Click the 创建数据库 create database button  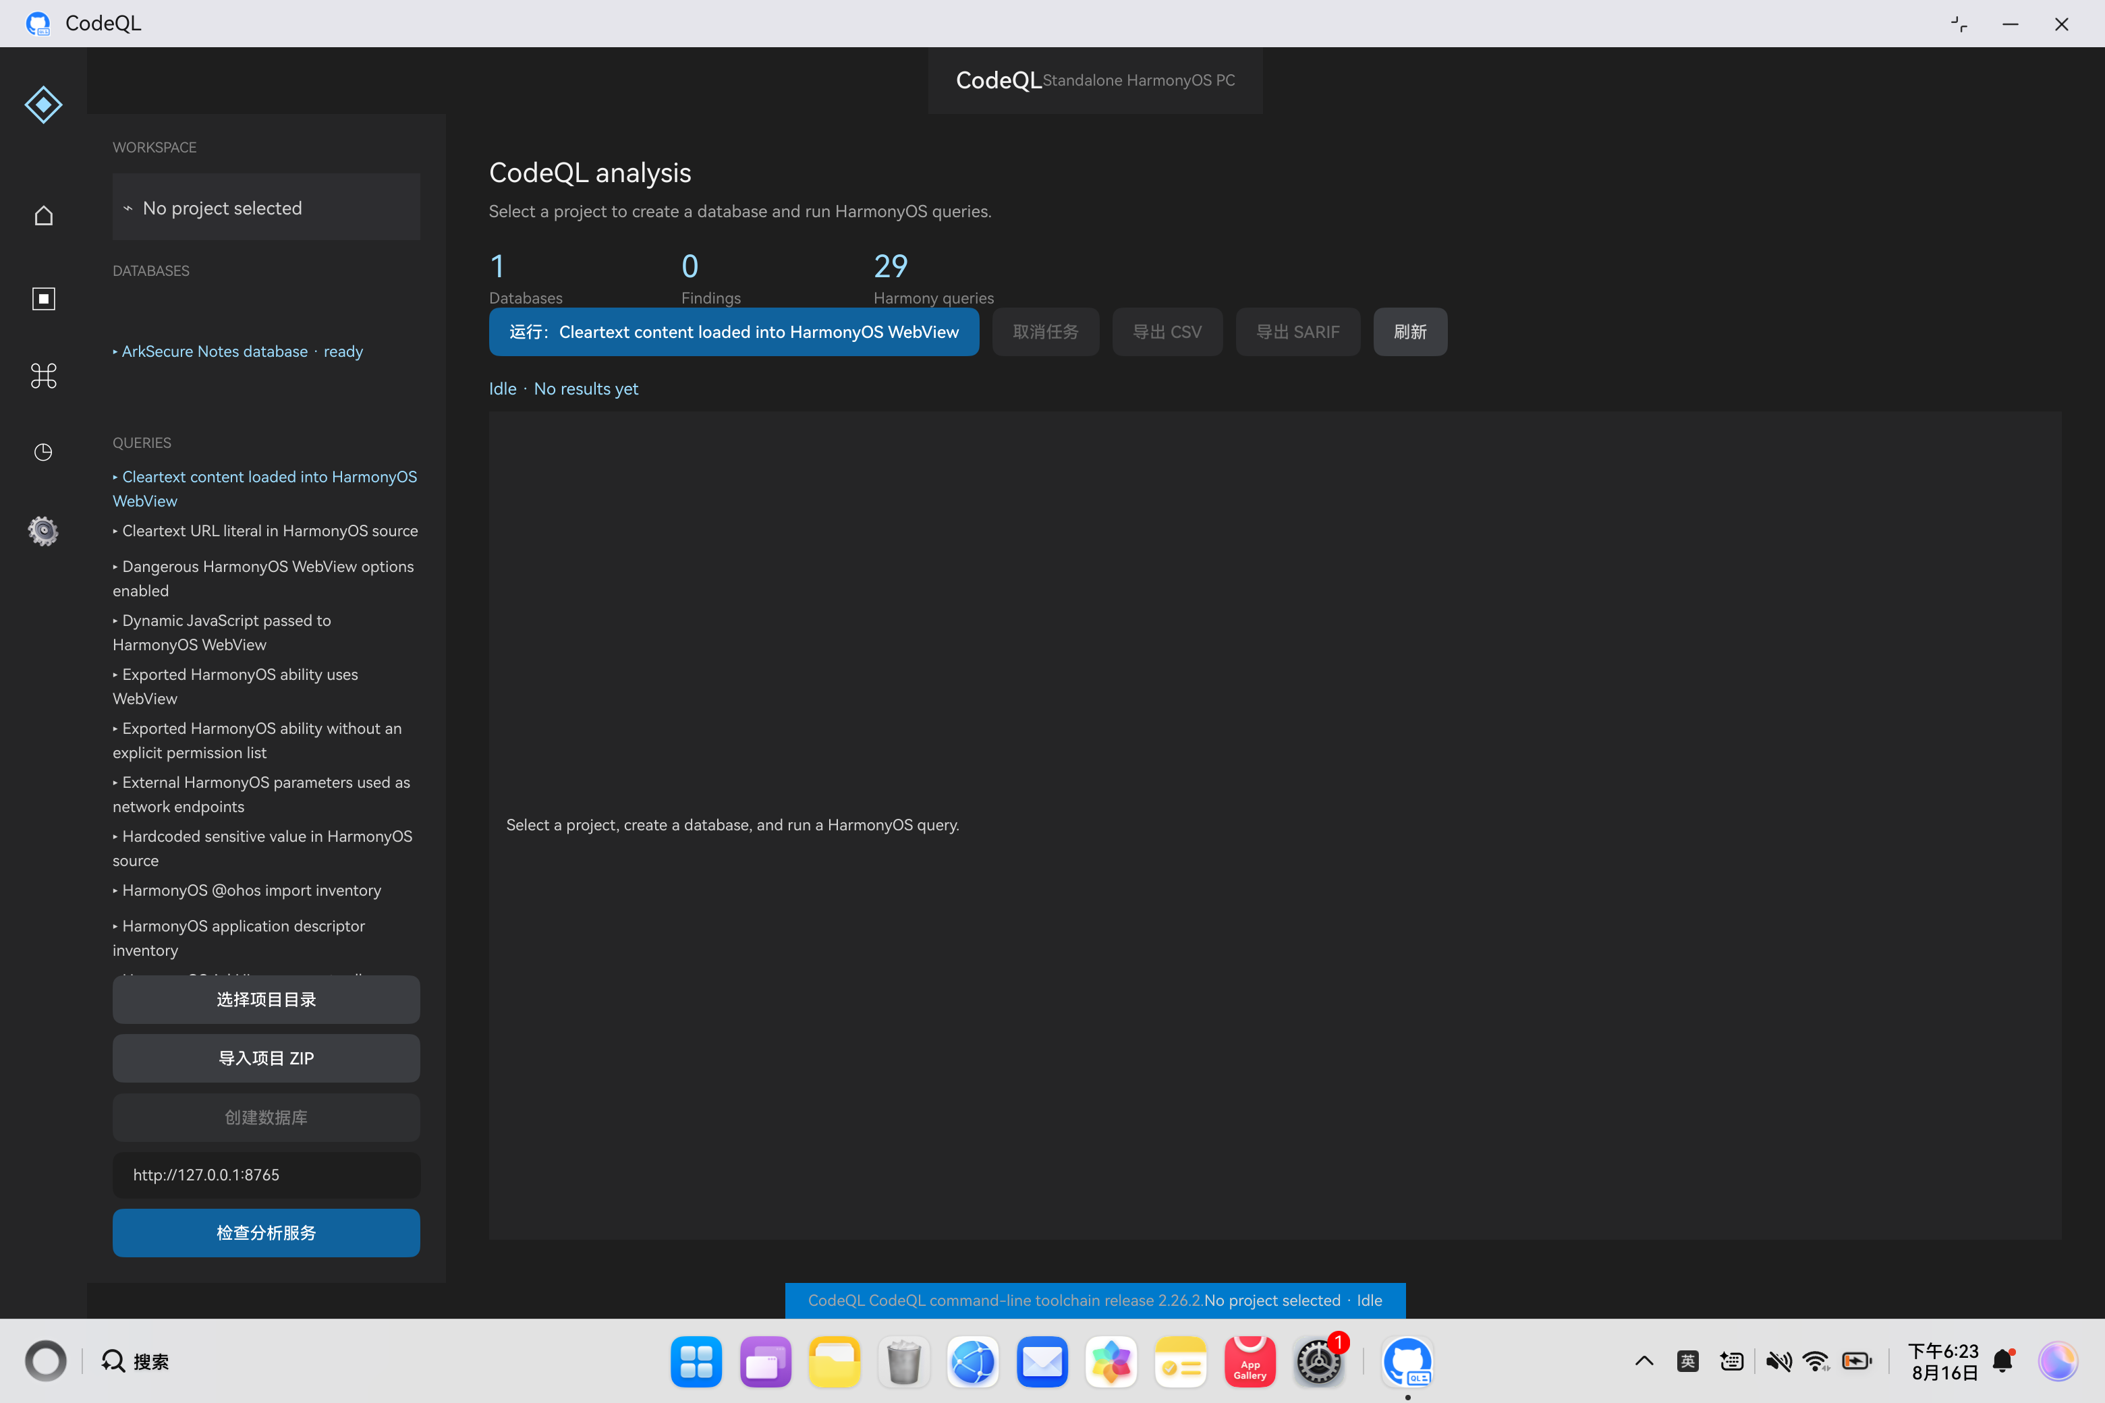(266, 1118)
